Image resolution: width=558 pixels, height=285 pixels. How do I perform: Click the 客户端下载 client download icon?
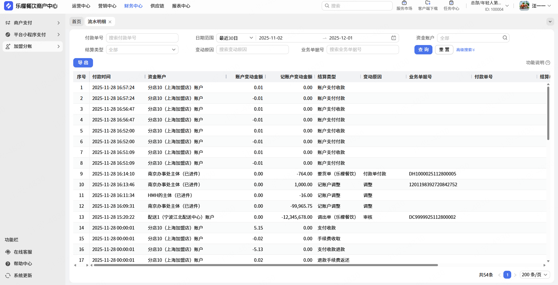[428, 3]
